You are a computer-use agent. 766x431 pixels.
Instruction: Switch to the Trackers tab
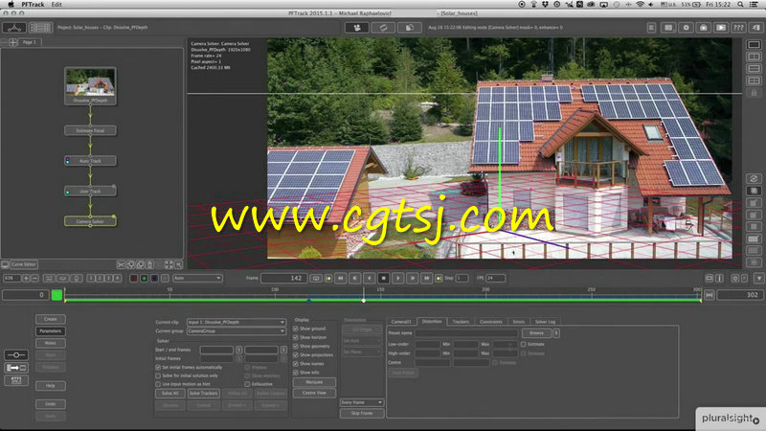(x=461, y=322)
